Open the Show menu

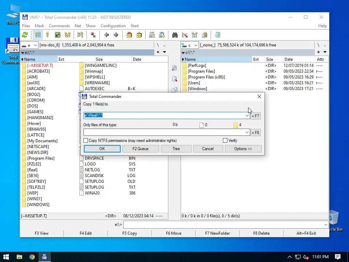click(91, 26)
